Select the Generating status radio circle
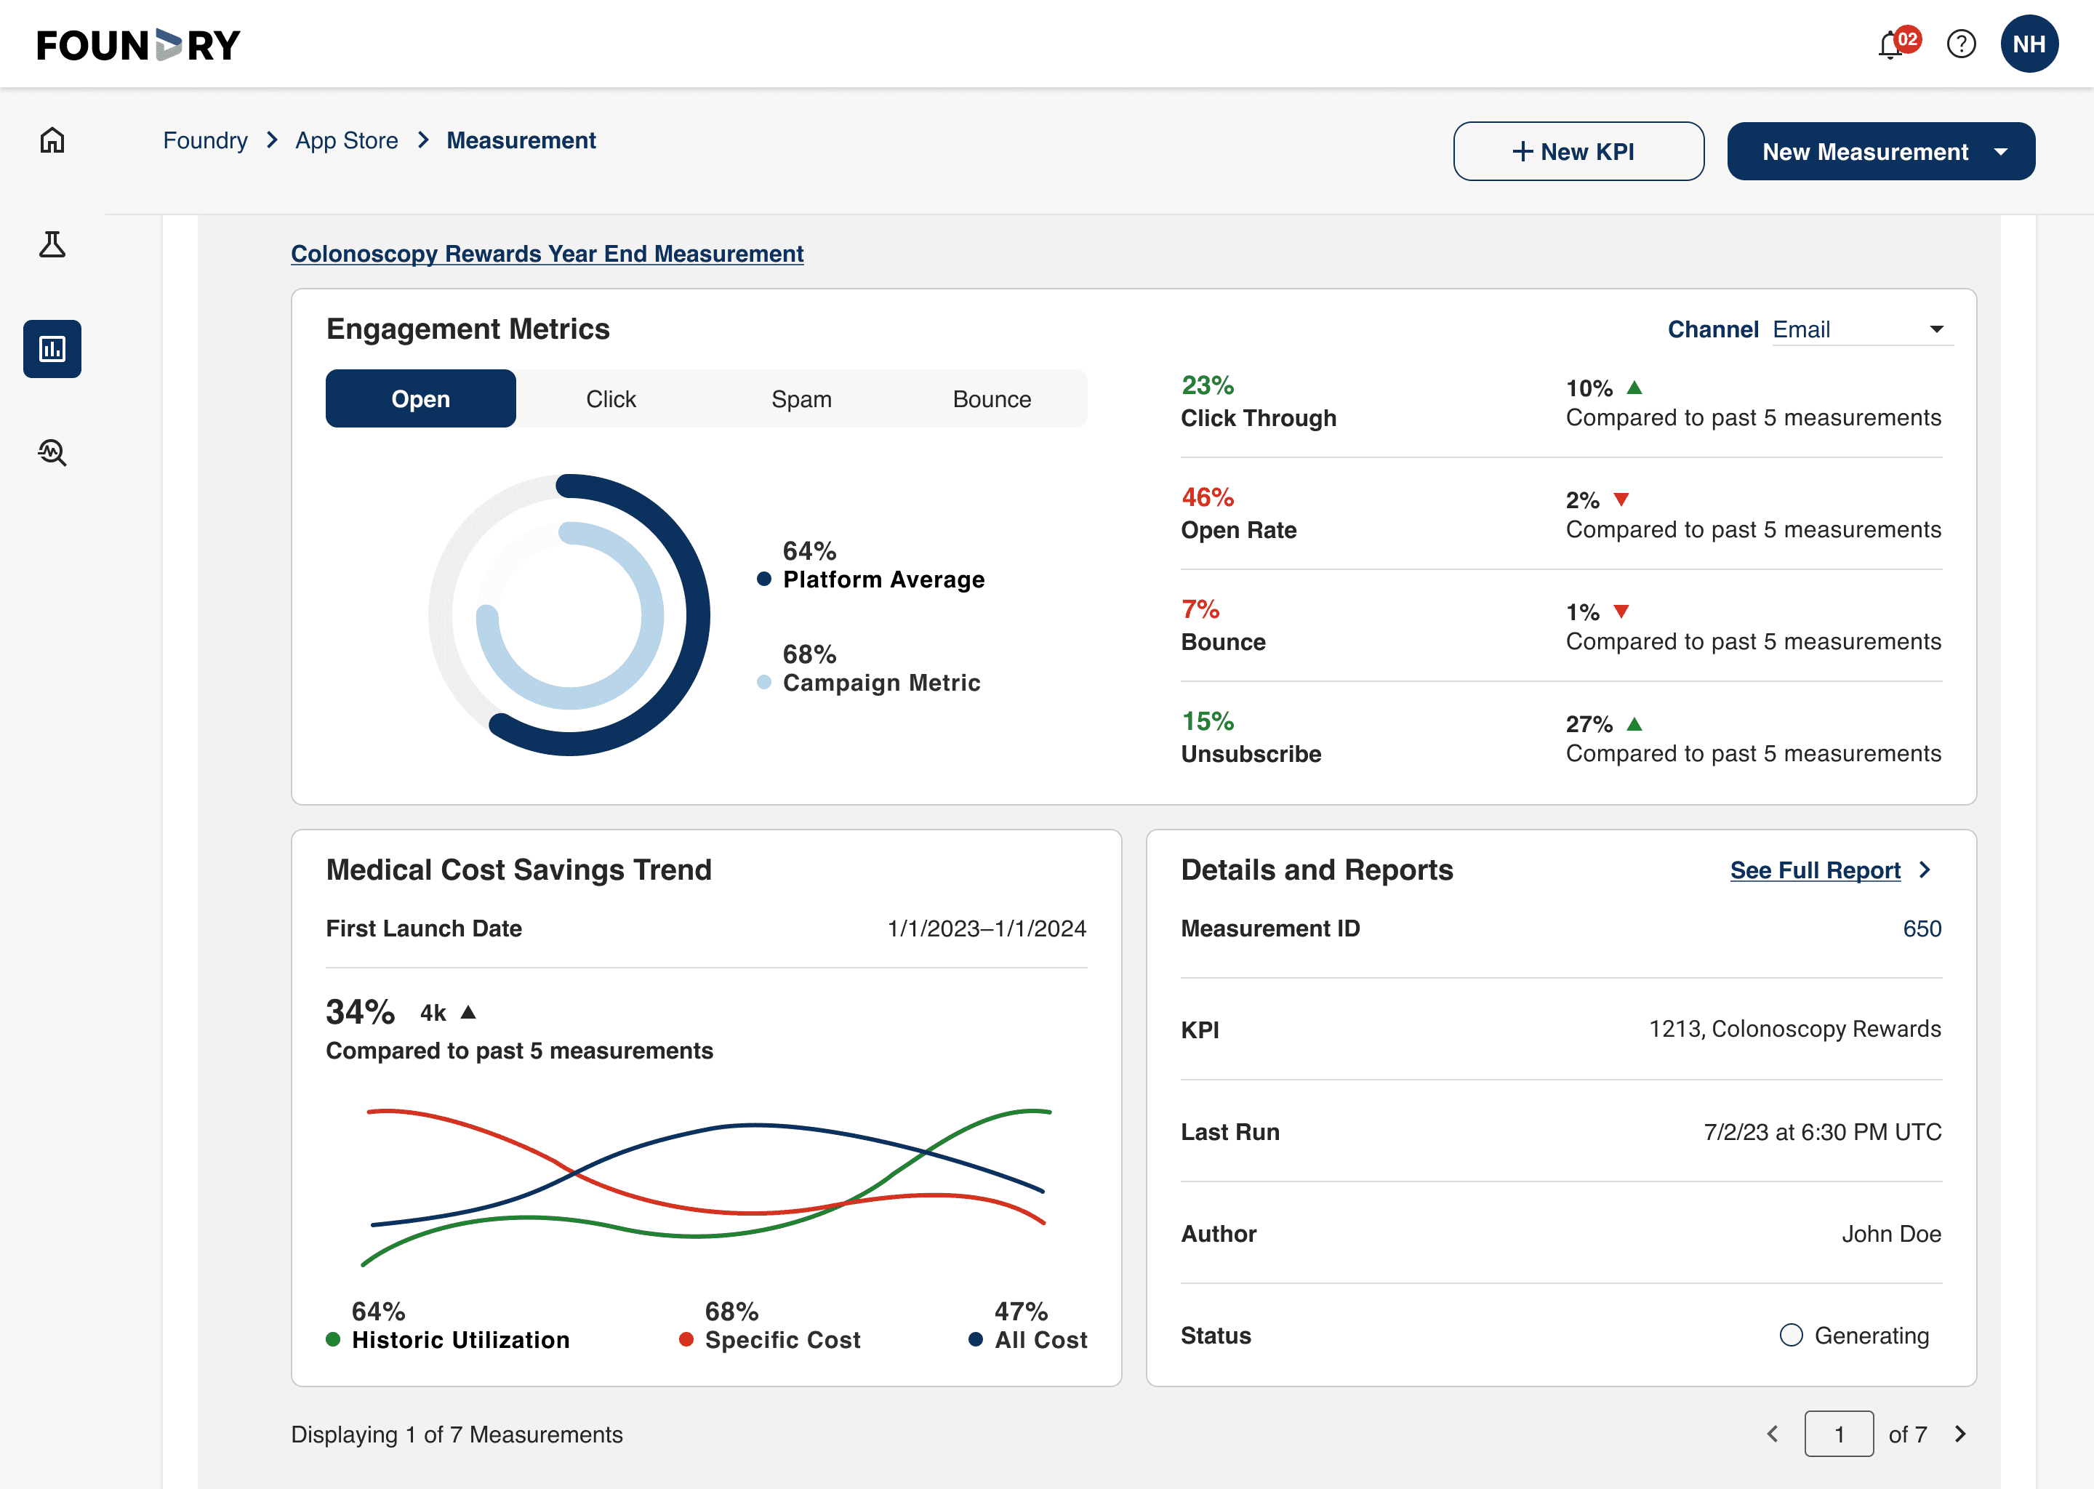The image size is (2094, 1489). click(1791, 1335)
